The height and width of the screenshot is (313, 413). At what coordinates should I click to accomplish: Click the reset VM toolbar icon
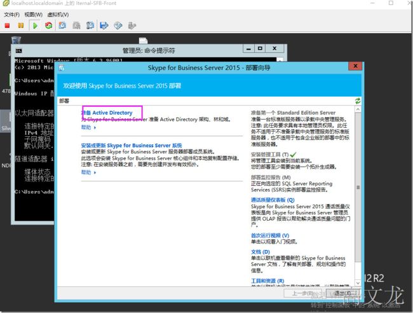[x=48, y=25]
